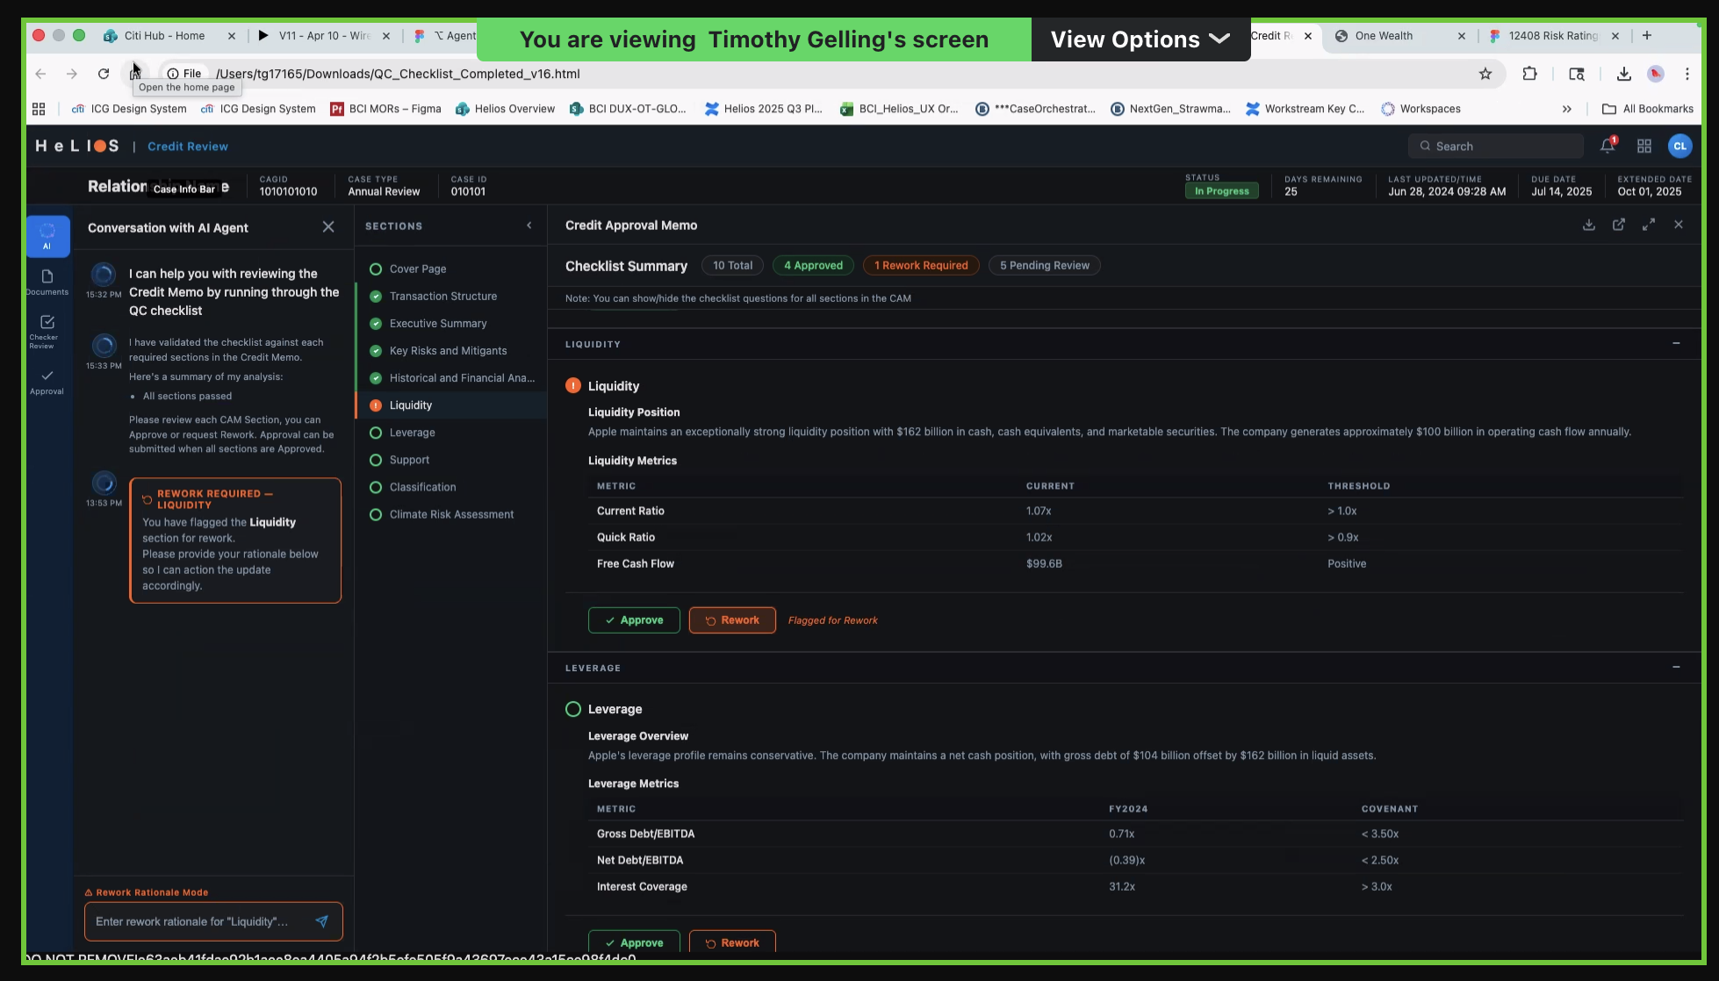Image resolution: width=1719 pixels, height=981 pixels.
Task: Click Rework for the Liquidity section
Action: tap(732, 619)
